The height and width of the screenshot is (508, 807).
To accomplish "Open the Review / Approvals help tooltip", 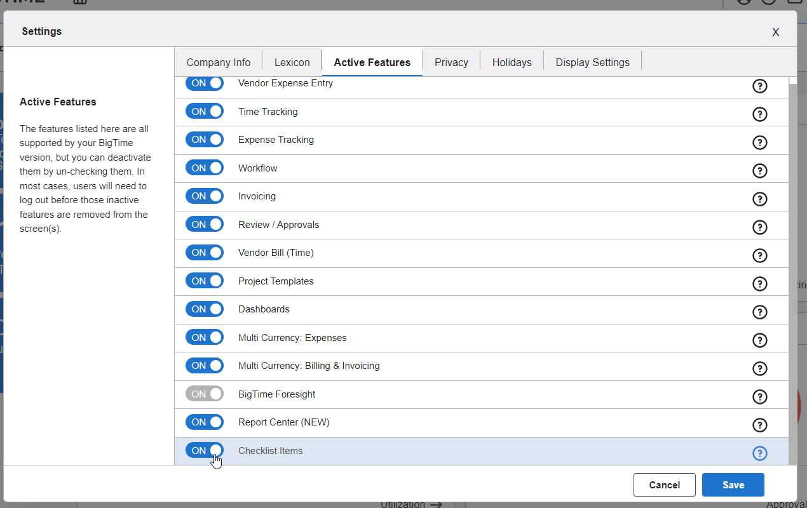I will [760, 227].
